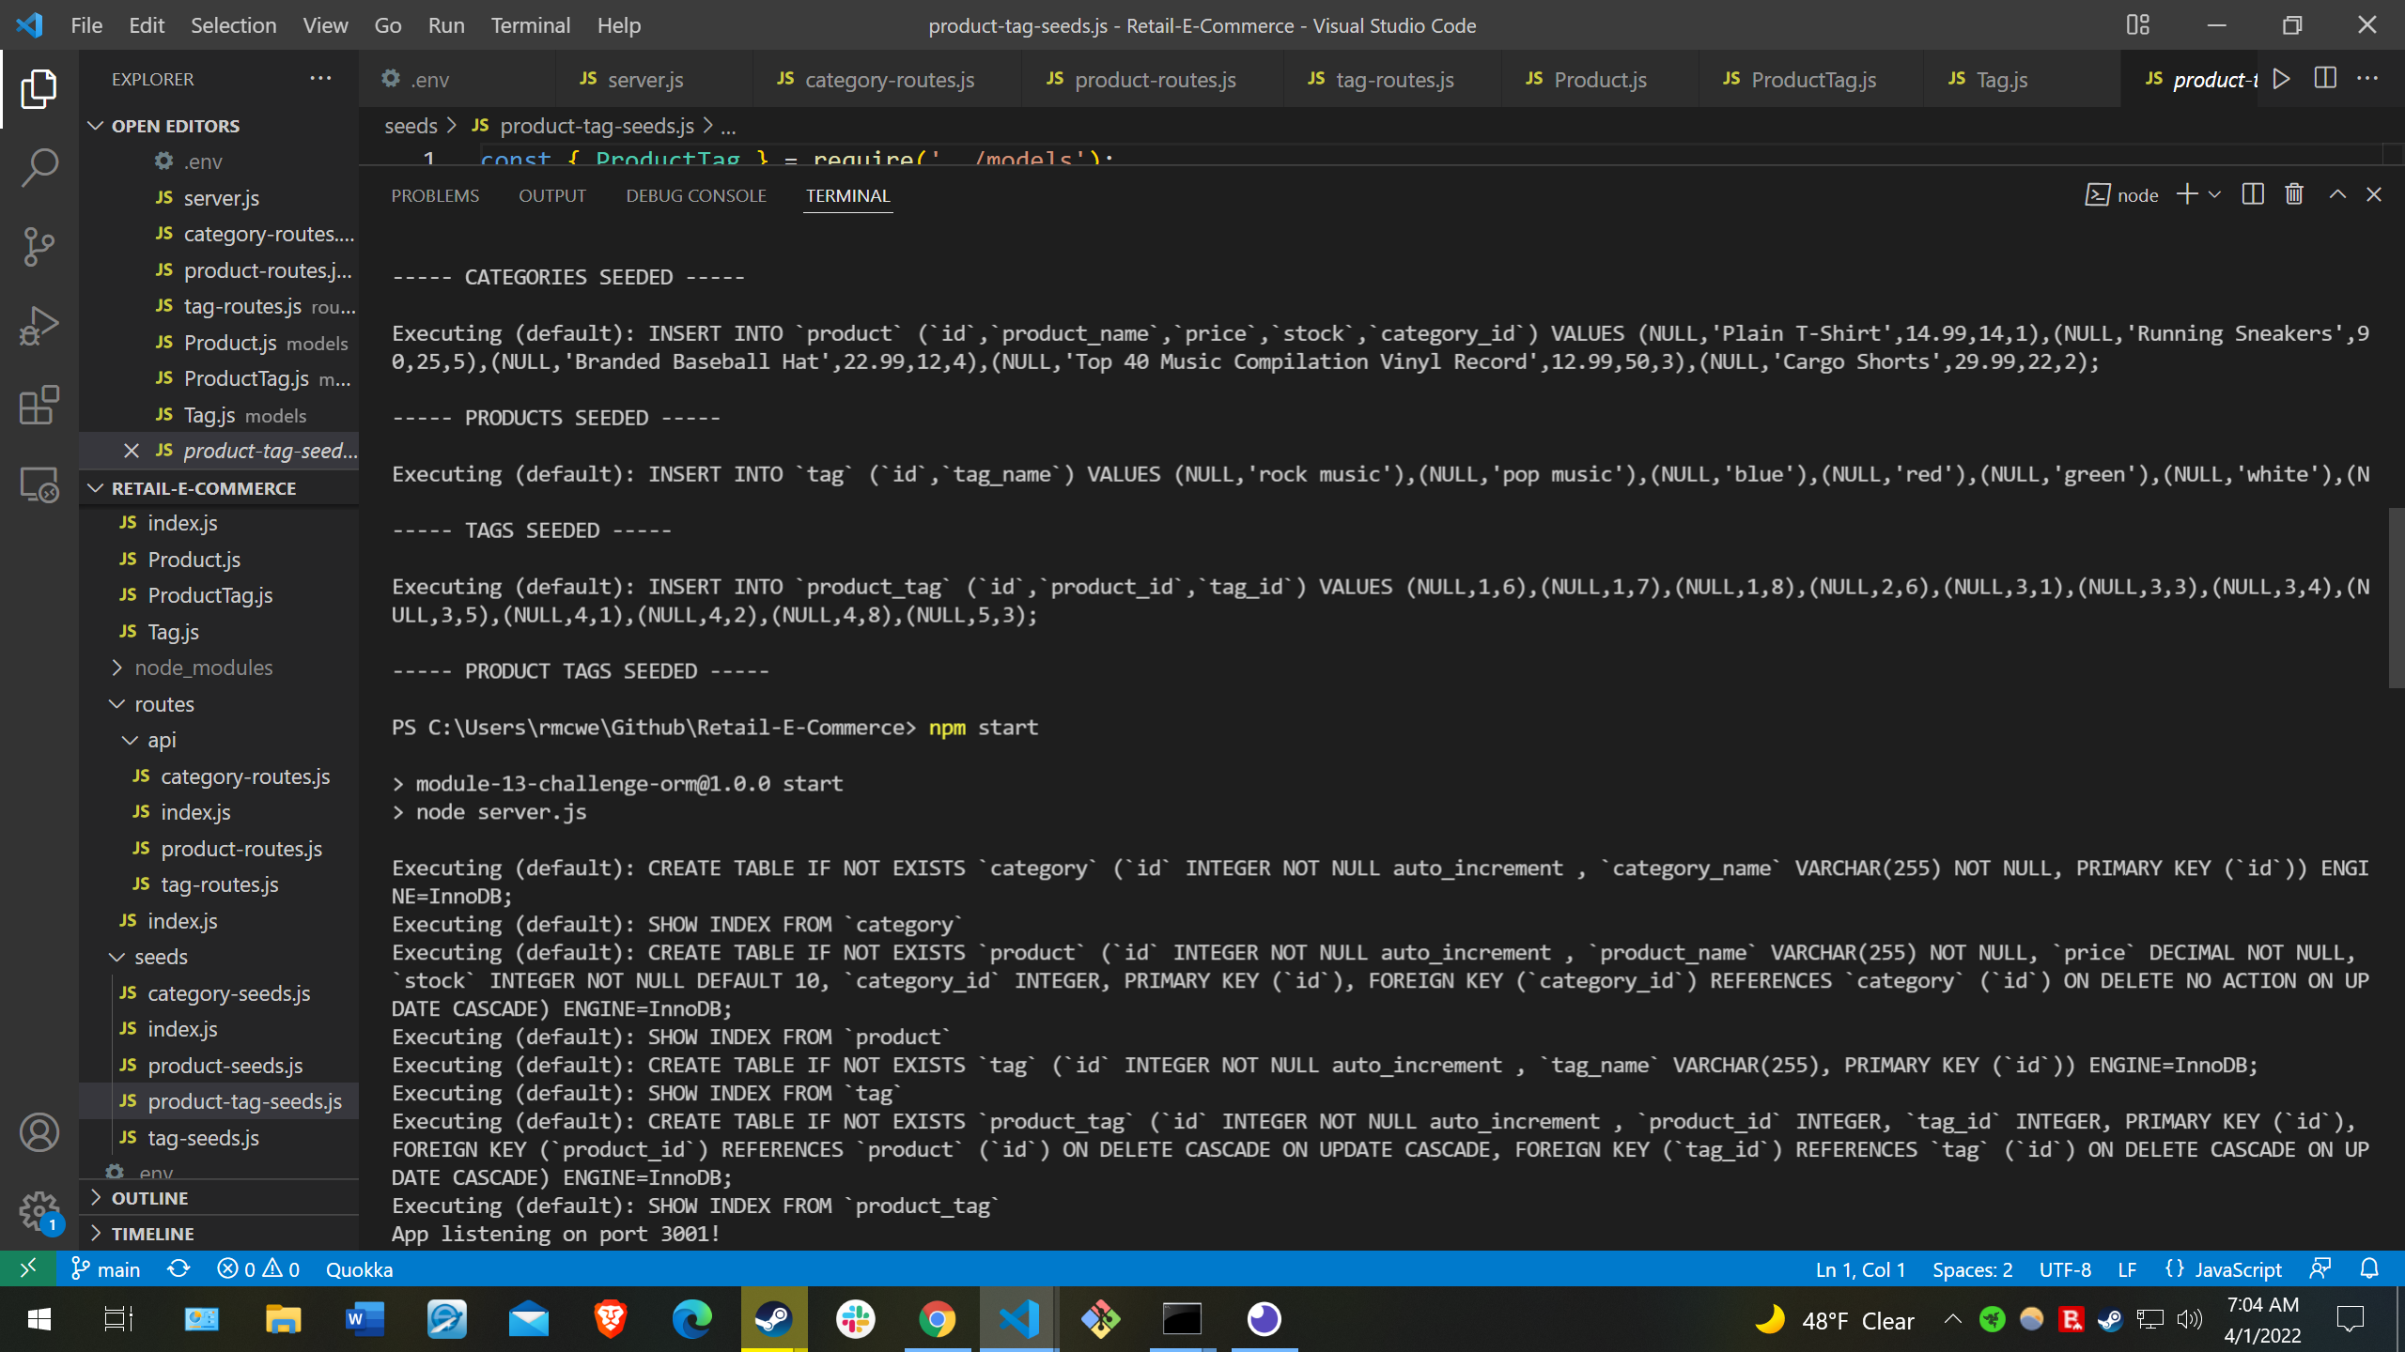Split the terminal panel
This screenshot has height=1352, width=2405.
2252,194
